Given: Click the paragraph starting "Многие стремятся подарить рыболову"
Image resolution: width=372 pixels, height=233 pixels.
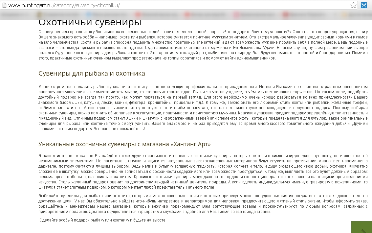Looking at the screenshot, I should [203, 107].
